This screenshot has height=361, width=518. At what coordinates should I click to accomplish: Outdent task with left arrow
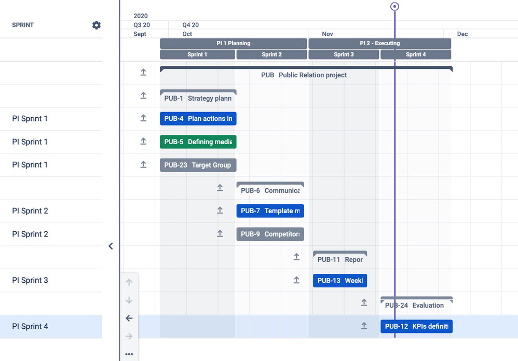[x=129, y=318]
